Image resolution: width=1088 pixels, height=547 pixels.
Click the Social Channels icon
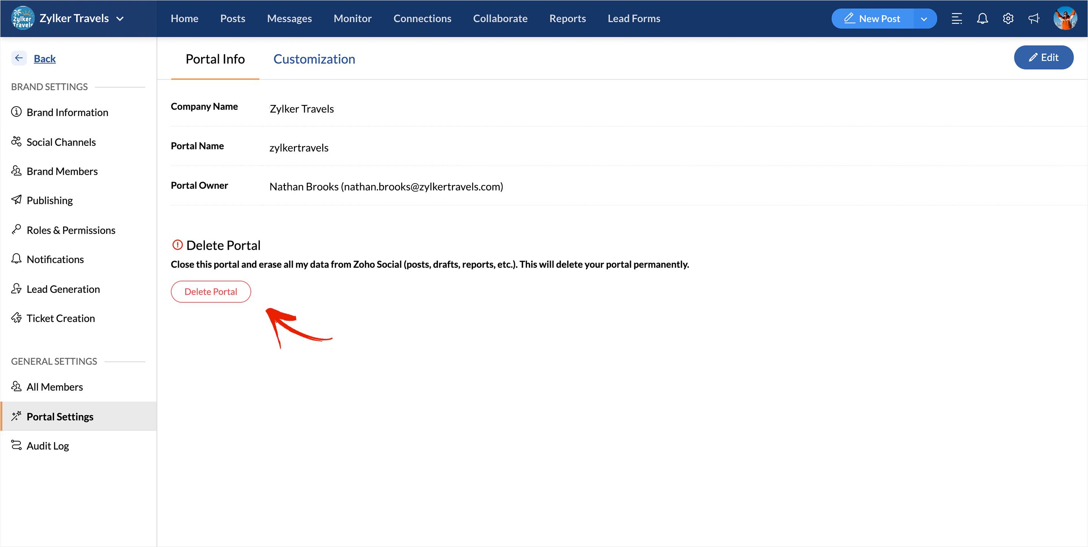(x=16, y=141)
